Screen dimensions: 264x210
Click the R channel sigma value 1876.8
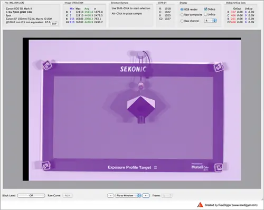(98, 12)
